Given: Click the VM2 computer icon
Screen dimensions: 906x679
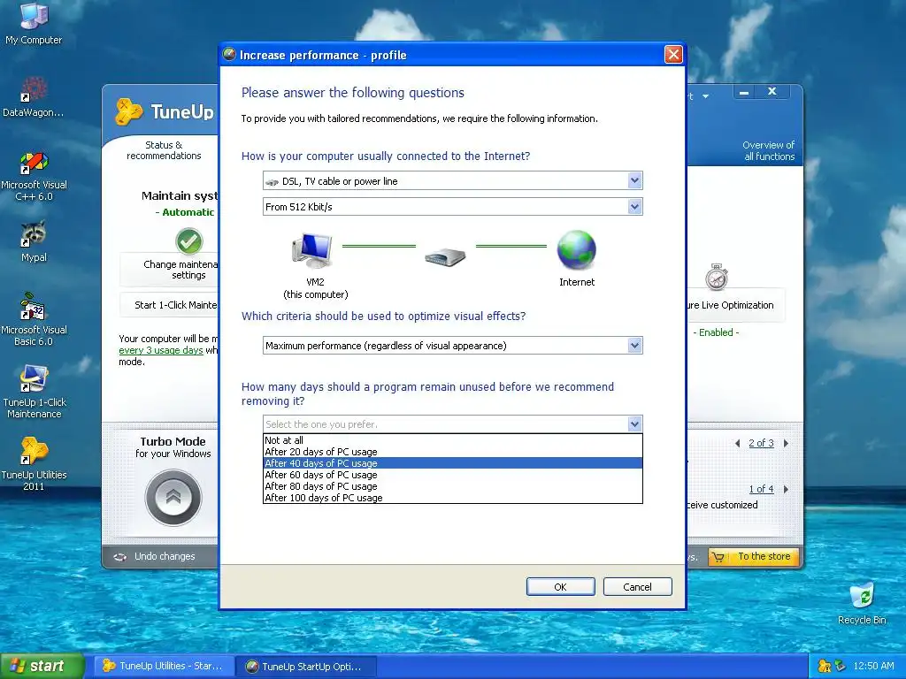Looking at the screenshot, I should pos(312,250).
